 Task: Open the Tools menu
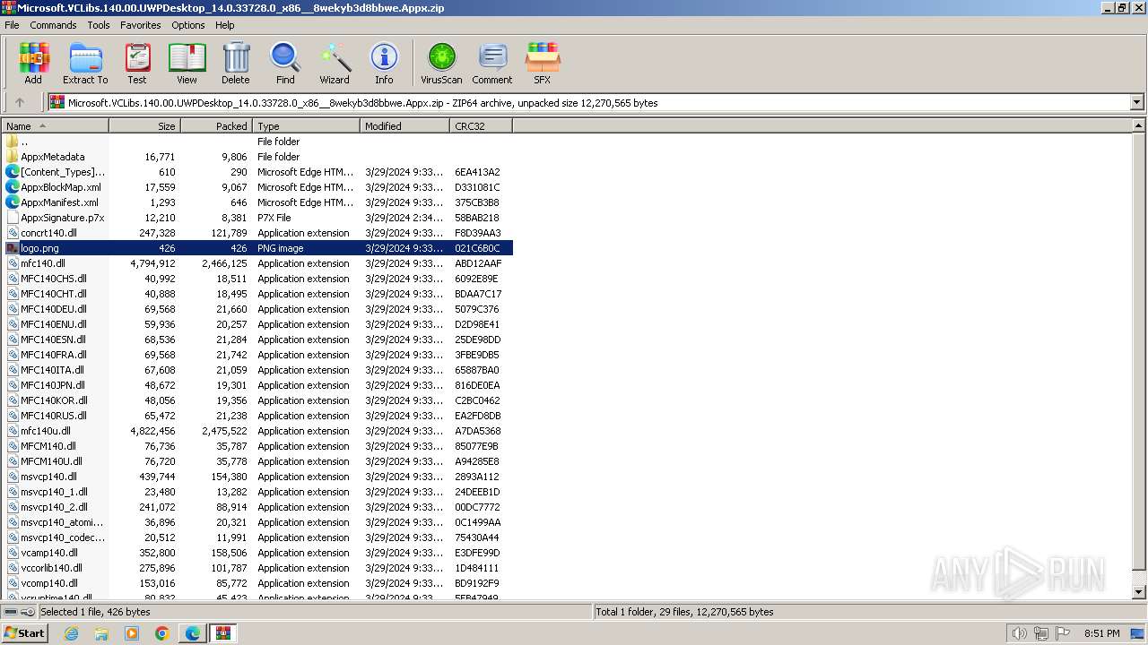tap(99, 25)
